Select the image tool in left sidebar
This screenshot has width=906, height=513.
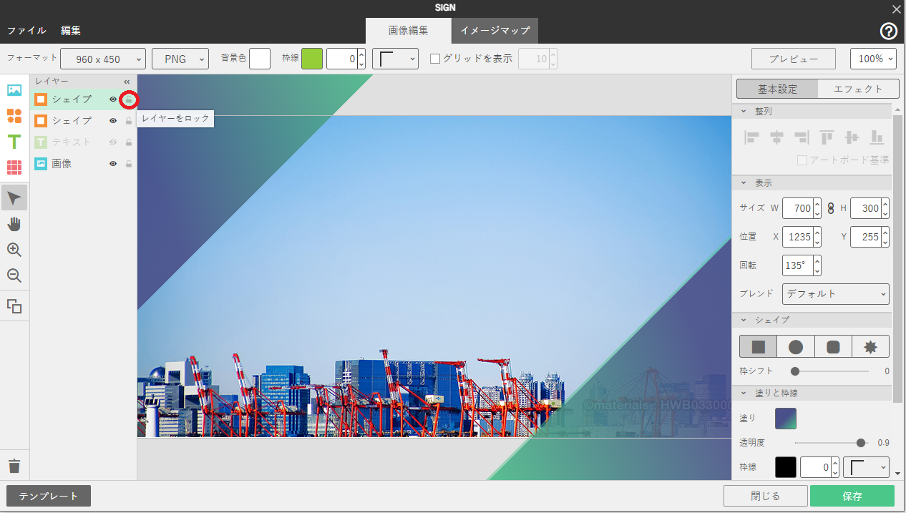[14, 90]
